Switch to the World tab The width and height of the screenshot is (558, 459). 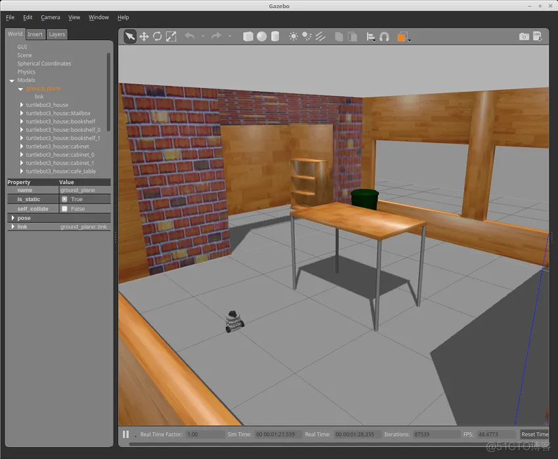(x=15, y=34)
